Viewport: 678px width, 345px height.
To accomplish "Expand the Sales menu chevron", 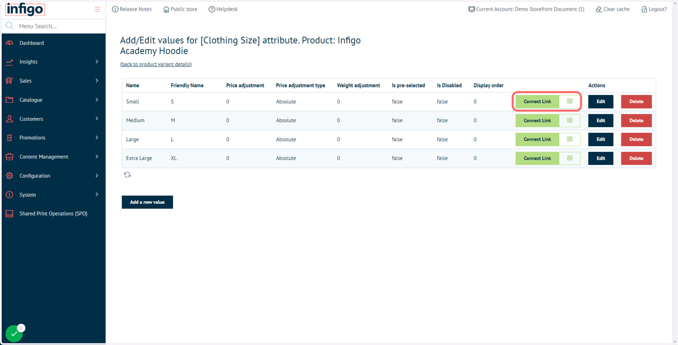I will coord(97,81).
